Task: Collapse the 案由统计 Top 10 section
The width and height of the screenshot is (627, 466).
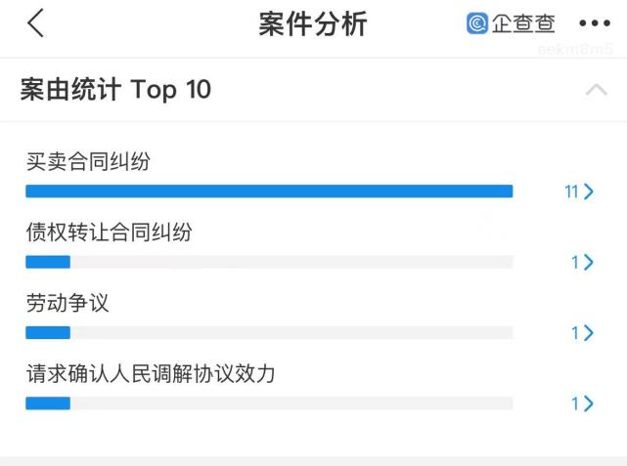Action: point(597,90)
